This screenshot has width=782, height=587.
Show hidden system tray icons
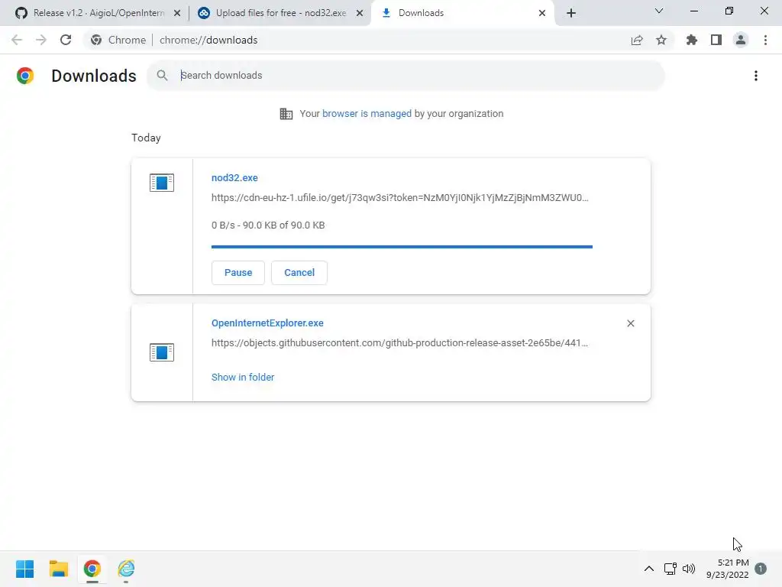coord(649,569)
